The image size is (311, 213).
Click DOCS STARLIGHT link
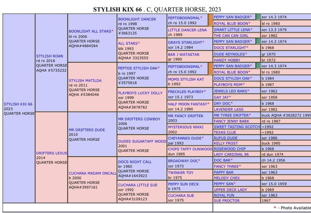point(230,48)
